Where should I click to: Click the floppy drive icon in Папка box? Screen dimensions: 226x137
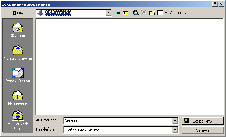coord(40,13)
